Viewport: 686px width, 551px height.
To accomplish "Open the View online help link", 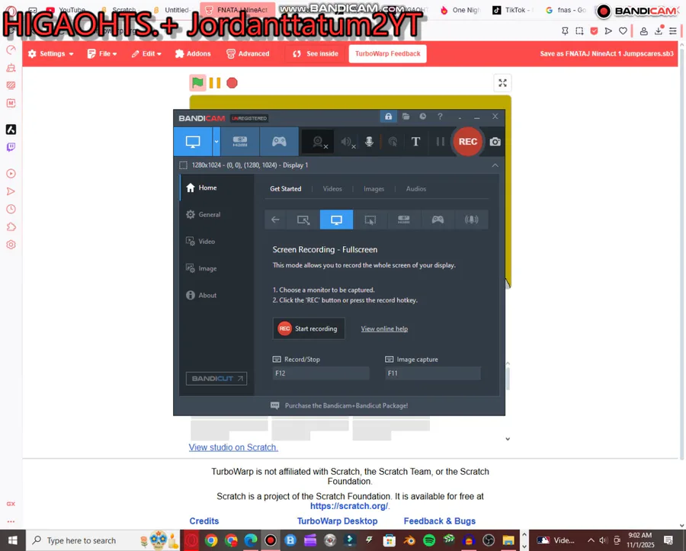I will pyautogui.click(x=384, y=329).
